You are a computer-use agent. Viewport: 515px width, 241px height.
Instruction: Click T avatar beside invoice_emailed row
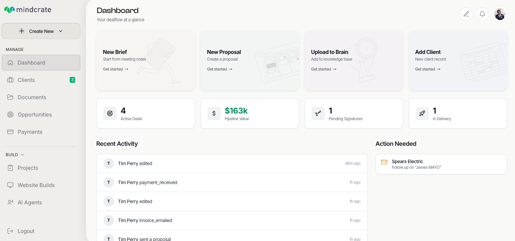[x=109, y=220]
